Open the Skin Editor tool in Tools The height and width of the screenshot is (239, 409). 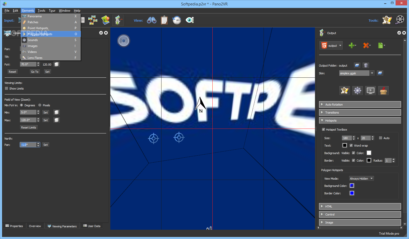(x=387, y=20)
